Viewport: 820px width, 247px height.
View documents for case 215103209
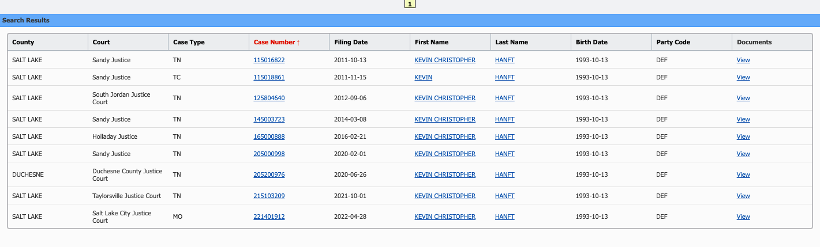[743, 196]
